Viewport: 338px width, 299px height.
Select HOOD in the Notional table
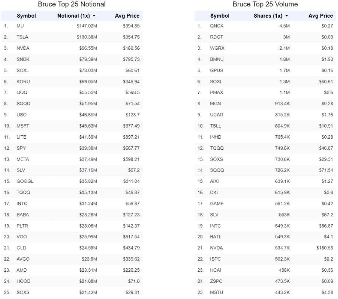(x=23, y=281)
